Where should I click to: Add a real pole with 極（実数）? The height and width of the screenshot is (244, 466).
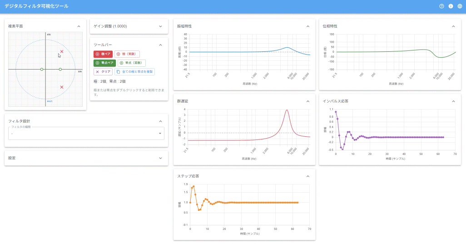pos(127,54)
